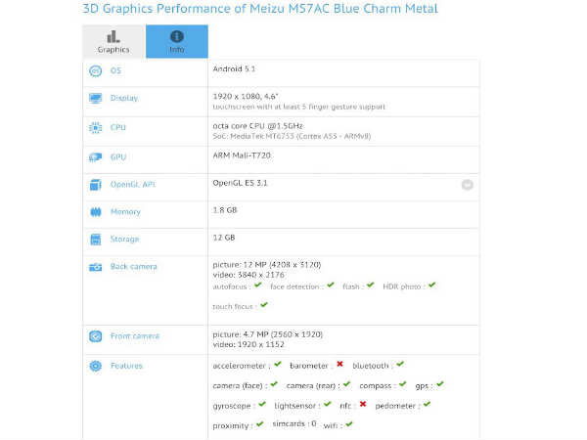Click the lightsensor check mark
This screenshot has height=440, width=587.
pyautogui.click(x=328, y=404)
